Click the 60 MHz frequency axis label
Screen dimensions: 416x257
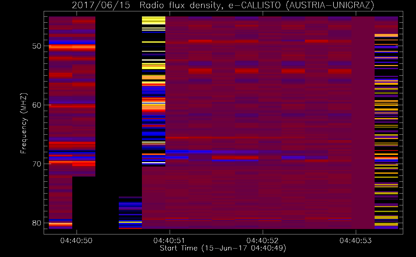(x=37, y=105)
